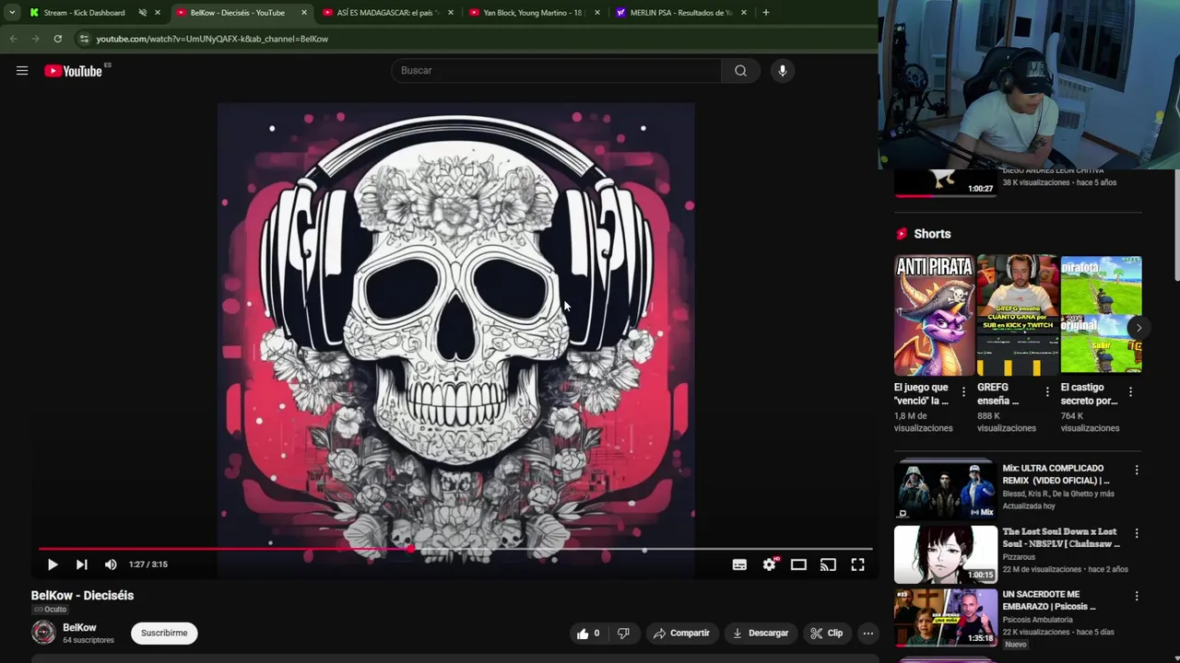Viewport: 1180px width, 663px height.
Task: View site information icon in address bar
Action: (84, 39)
